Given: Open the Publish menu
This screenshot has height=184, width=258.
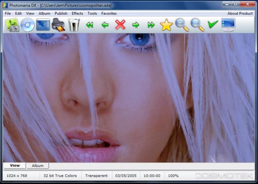Looking at the screenshot, I should tap(61, 13).
